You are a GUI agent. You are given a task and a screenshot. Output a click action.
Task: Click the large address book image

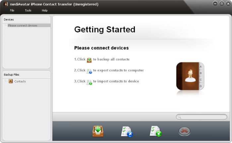(190, 76)
